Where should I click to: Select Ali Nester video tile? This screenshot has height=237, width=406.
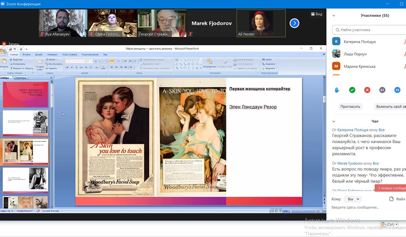point(261,23)
